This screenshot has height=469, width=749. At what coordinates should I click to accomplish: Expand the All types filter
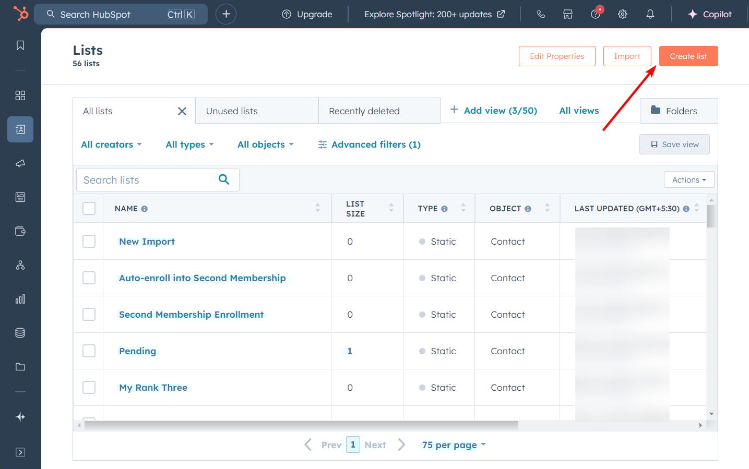189,144
